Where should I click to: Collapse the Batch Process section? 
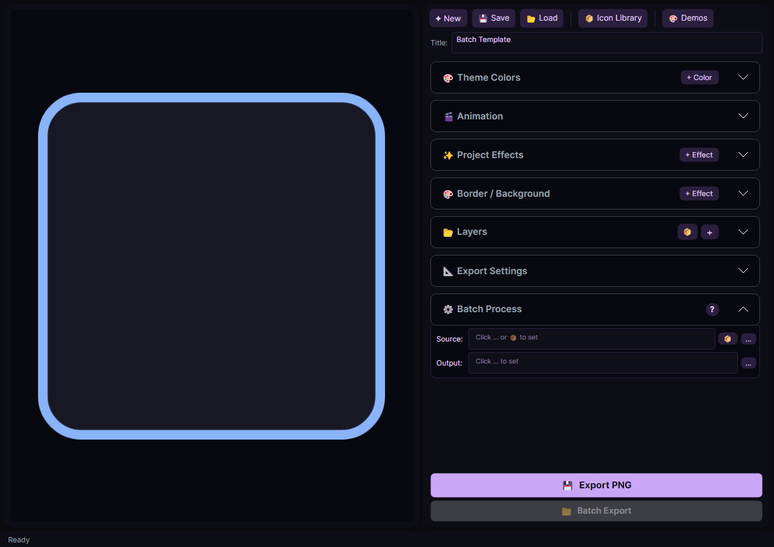[x=743, y=310]
